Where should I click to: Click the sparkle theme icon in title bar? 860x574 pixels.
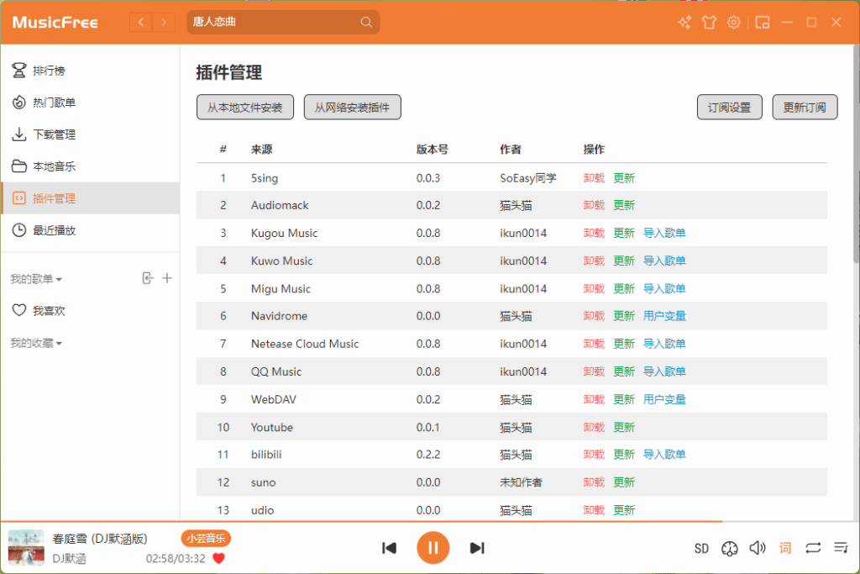click(684, 22)
